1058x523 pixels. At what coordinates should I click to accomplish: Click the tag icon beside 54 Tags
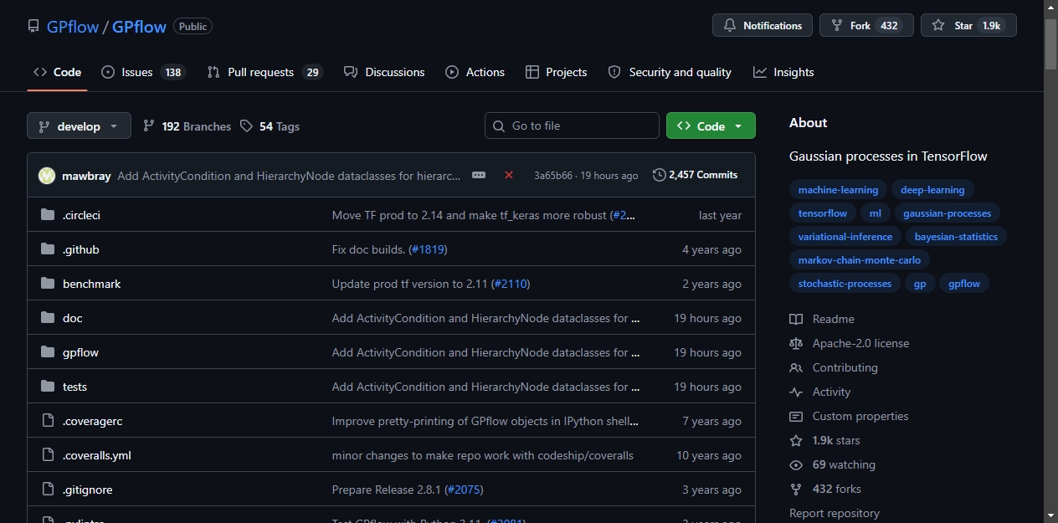point(246,126)
